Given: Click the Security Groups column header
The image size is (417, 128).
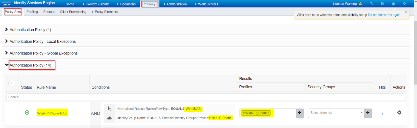Looking at the screenshot, I should (321, 87).
